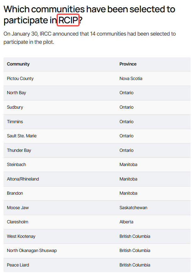
Task: Select the Saskatchewan province cell
Action: click(x=133, y=208)
